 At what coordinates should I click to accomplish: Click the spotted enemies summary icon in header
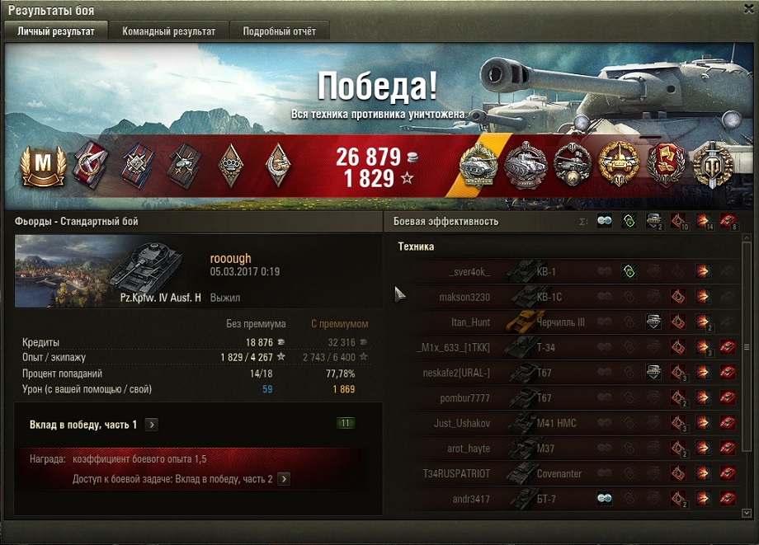604,221
